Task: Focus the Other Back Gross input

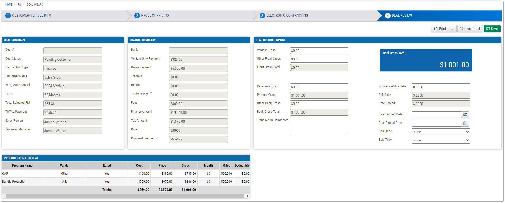Action: point(319,104)
